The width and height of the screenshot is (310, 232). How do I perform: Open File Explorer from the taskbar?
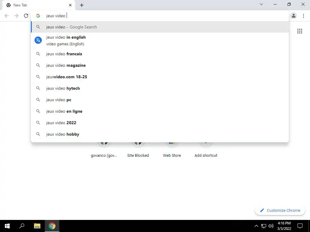pyautogui.click(x=37, y=226)
